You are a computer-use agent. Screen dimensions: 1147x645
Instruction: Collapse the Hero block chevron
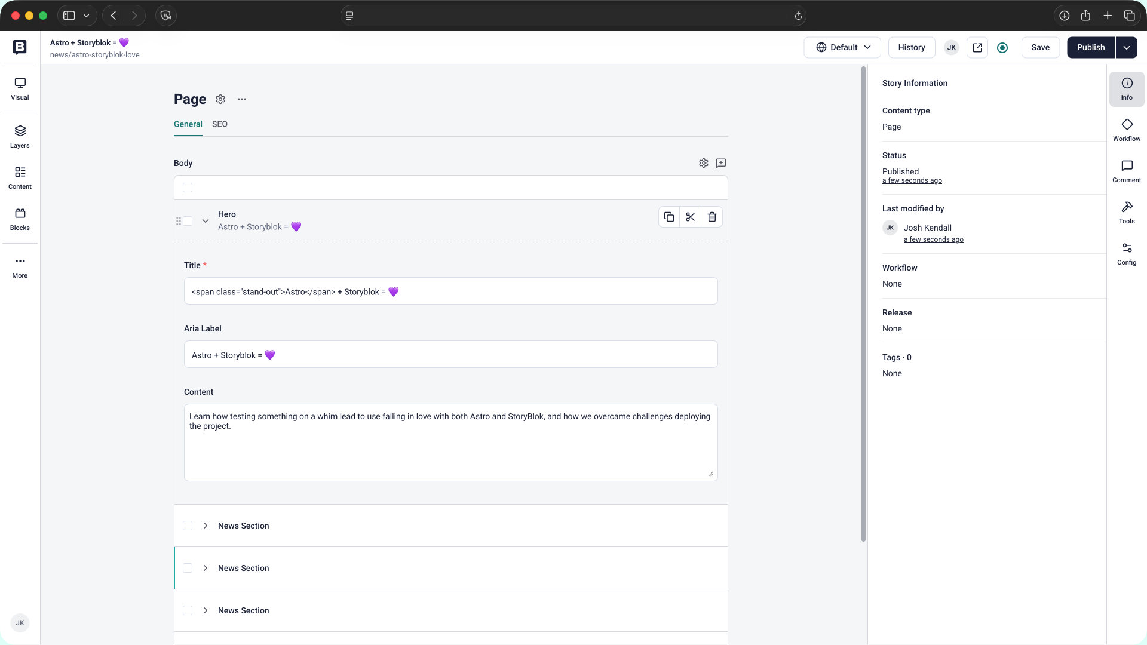point(206,221)
